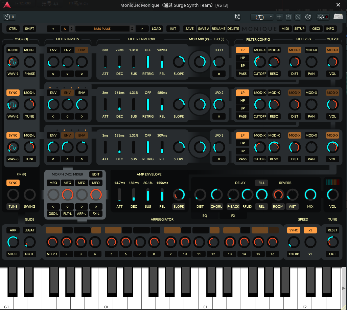Show the virtual keyboard icon
Screen dimensions: 347x310
338,17
